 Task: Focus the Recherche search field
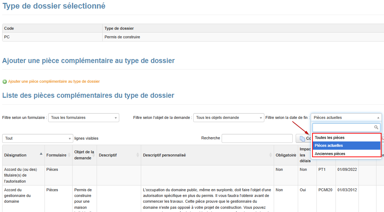tap(257, 138)
